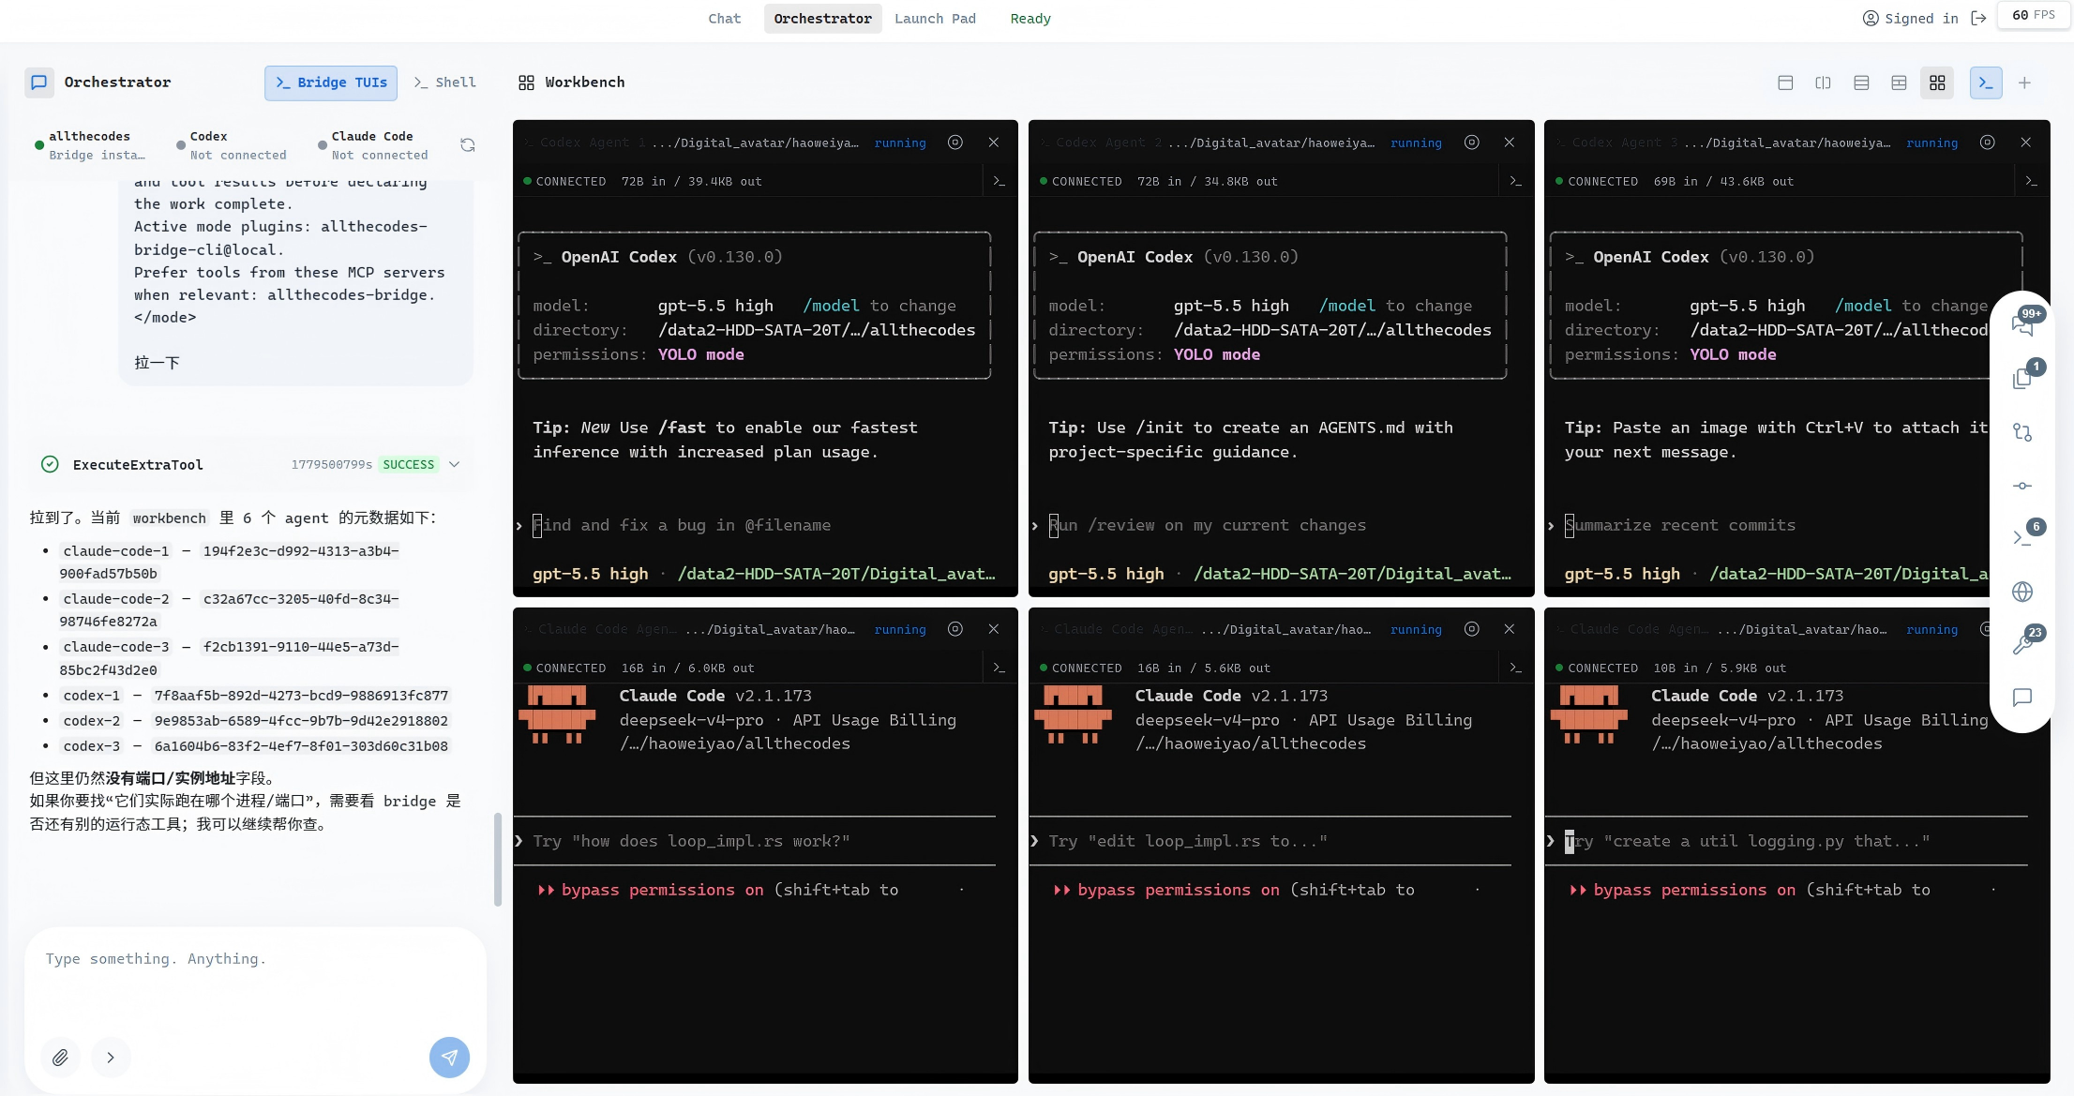Click the 'edit loop_impl.rs to' prompt

(x=1188, y=841)
